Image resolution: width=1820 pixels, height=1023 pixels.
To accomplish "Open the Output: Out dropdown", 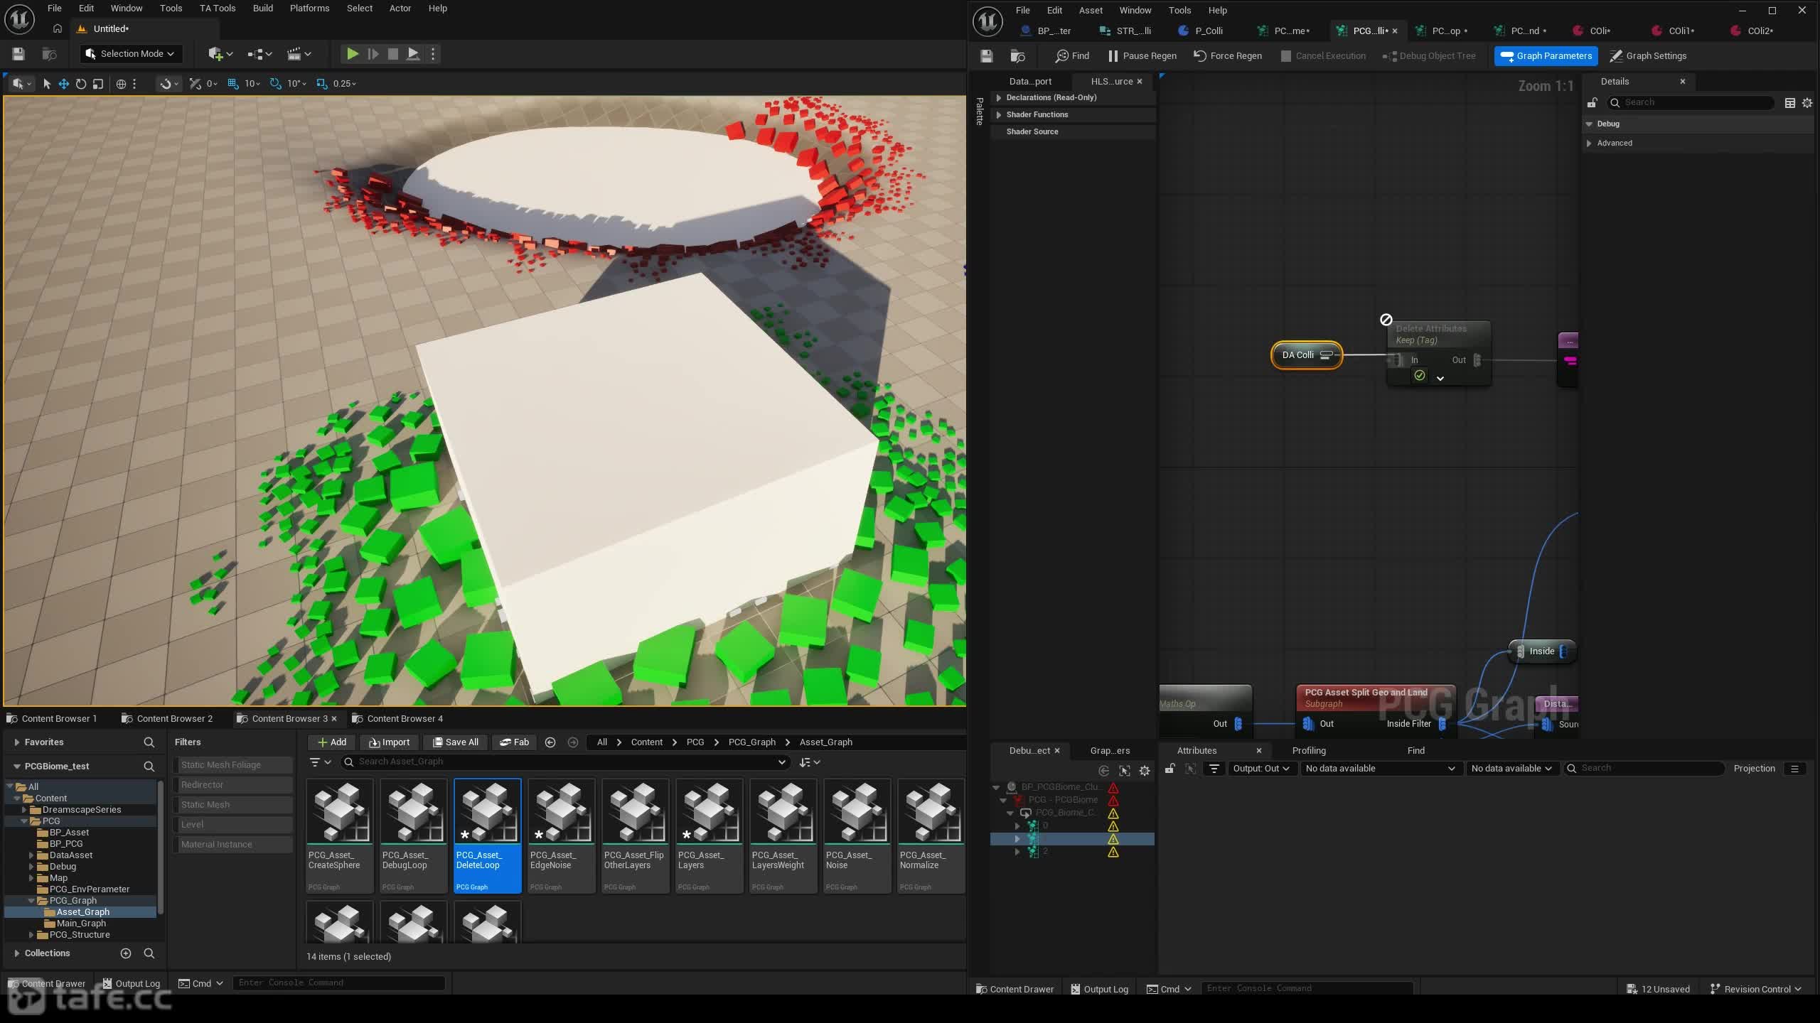I will (x=1261, y=769).
